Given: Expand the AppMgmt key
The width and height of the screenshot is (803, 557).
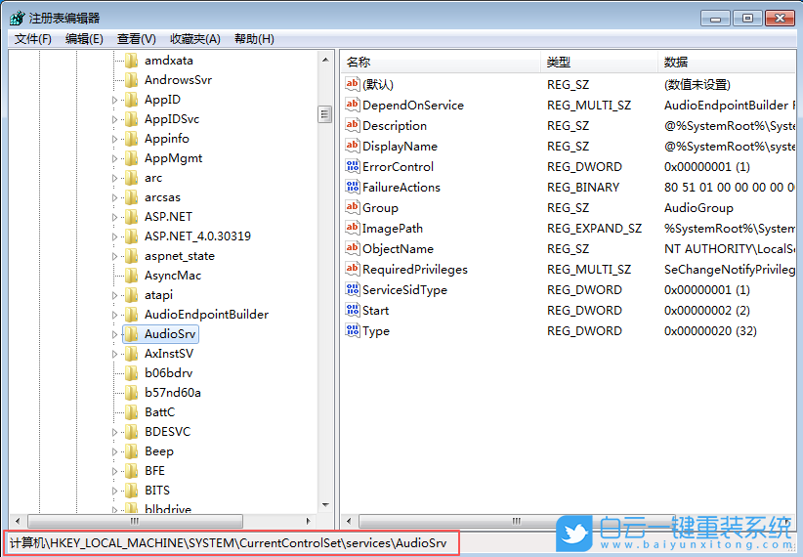Looking at the screenshot, I should tap(114, 158).
